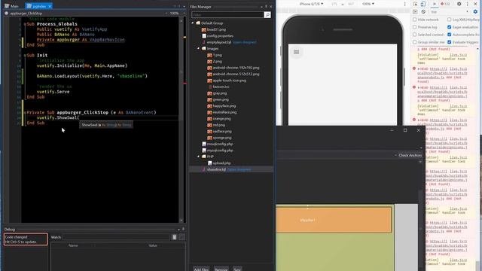This screenshot has width=482, height=271.
Task: Toggle the DevTools device toolbar icon
Action: coord(423,4)
